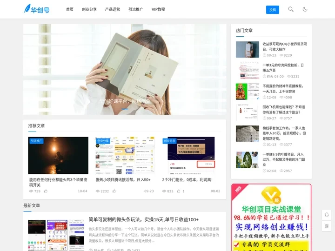Click eye icon beside 3377 views
This screenshot has width=335, height=251.
281,145
